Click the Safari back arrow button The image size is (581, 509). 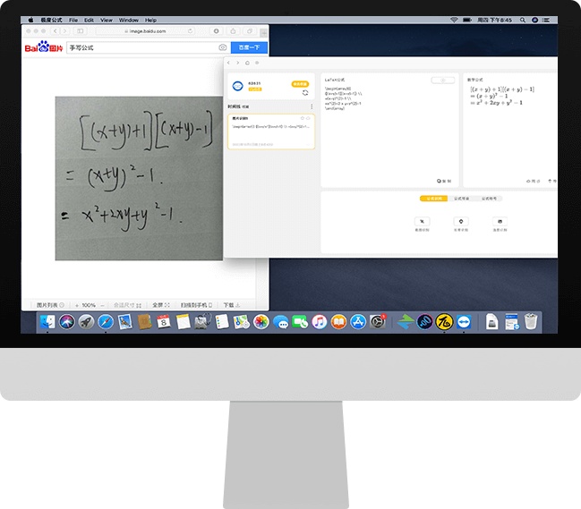(56, 31)
